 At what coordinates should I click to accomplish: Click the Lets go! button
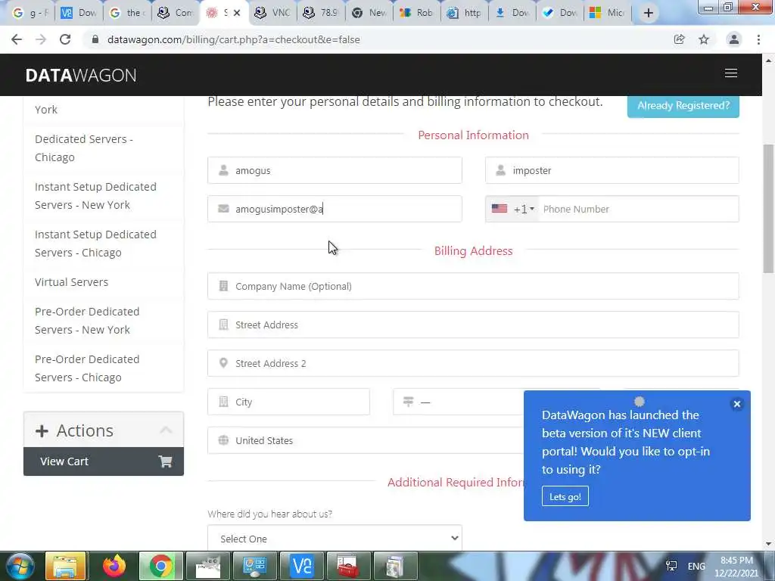(x=565, y=496)
